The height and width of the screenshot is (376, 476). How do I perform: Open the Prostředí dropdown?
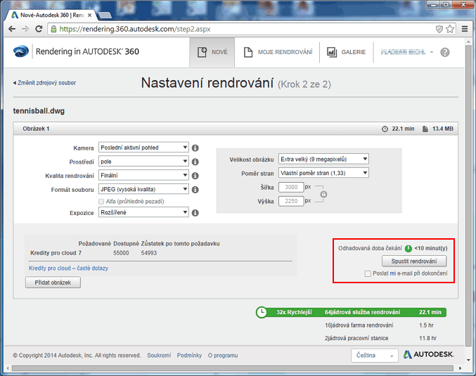[143, 162]
